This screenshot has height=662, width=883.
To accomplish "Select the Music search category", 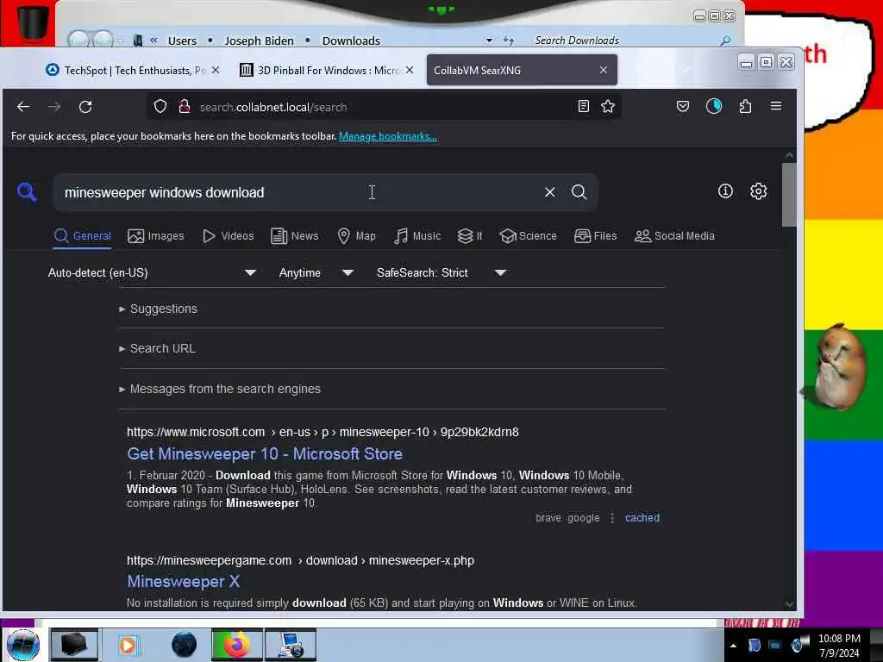I will [x=417, y=236].
